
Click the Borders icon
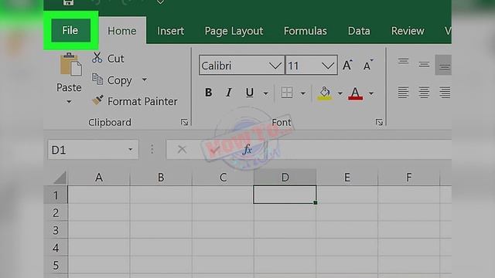tap(287, 93)
